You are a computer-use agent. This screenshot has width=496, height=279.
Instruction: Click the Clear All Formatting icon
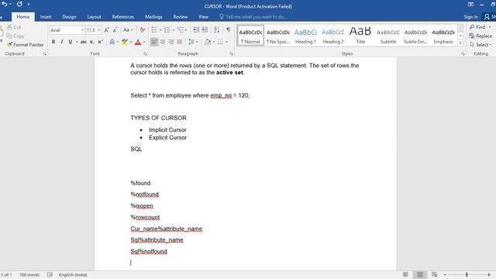(143, 30)
